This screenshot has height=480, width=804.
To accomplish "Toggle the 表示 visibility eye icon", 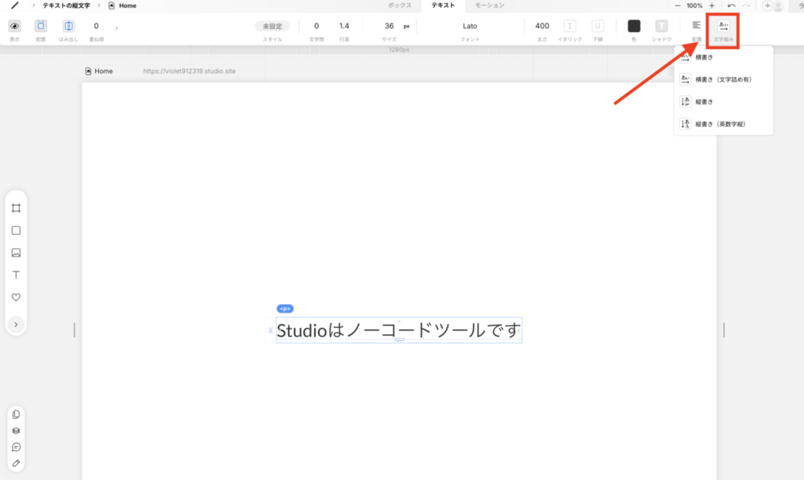I will 14,26.
